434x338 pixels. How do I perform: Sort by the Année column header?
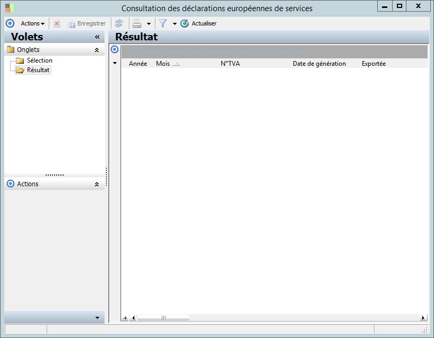pos(138,64)
